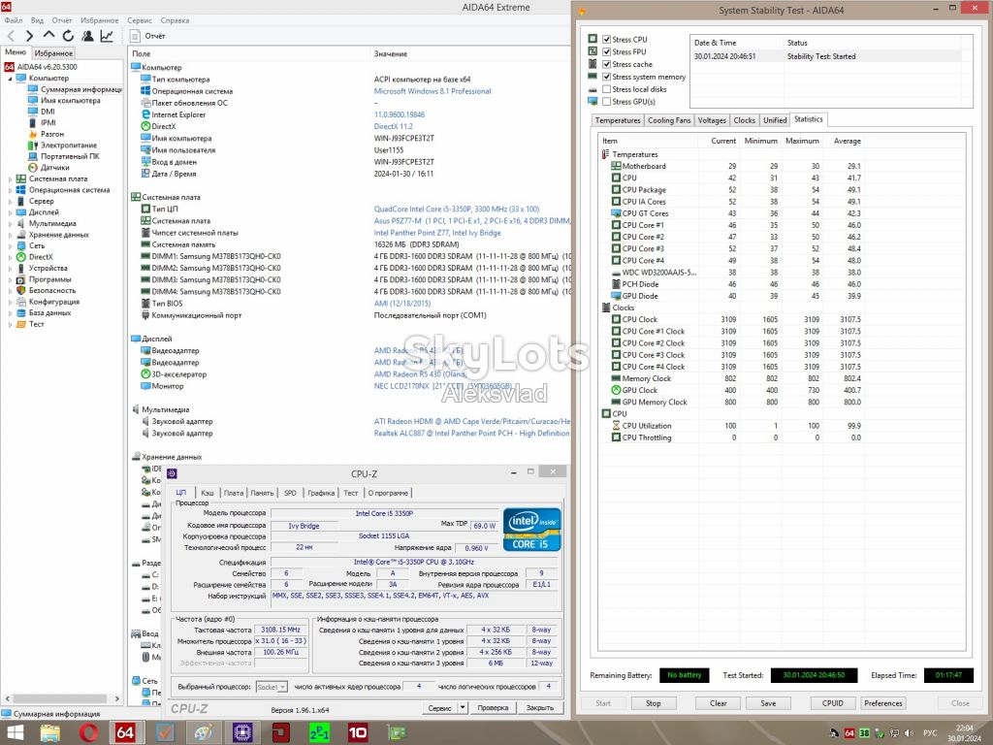The width and height of the screenshot is (993, 745).
Task: Launch Opera browser from the taskbar
Action: tap(88, 733)
